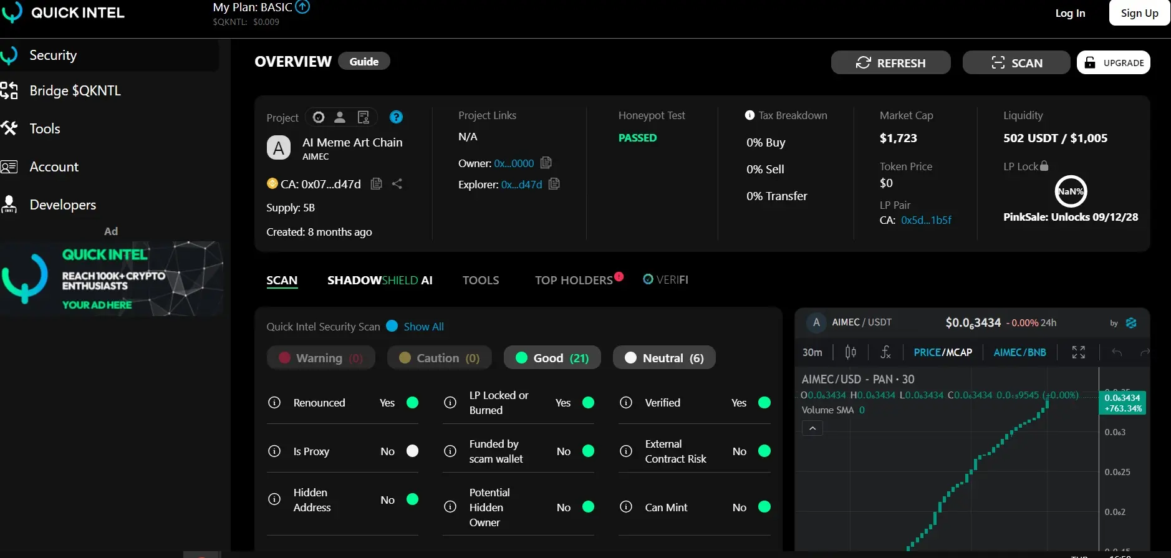Click the info icon beside Potential Hidden Owner

tap(450, 507)
